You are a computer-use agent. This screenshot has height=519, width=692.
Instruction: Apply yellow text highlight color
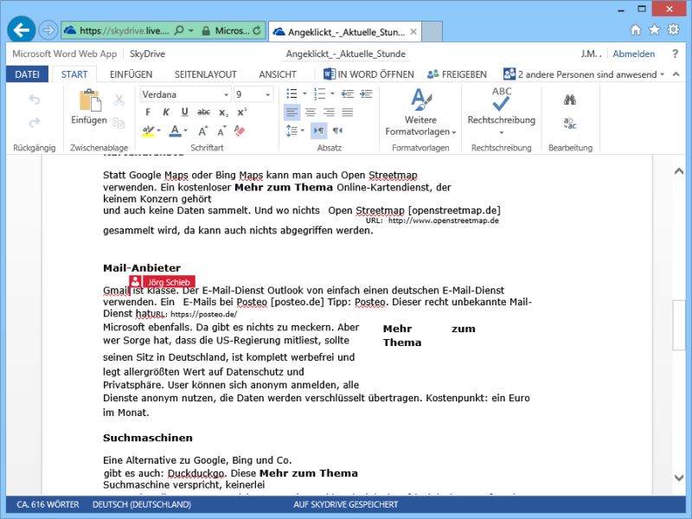(148, 131)
